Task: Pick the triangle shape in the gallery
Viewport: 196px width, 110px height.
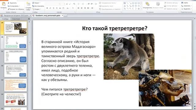Action: 125,6
